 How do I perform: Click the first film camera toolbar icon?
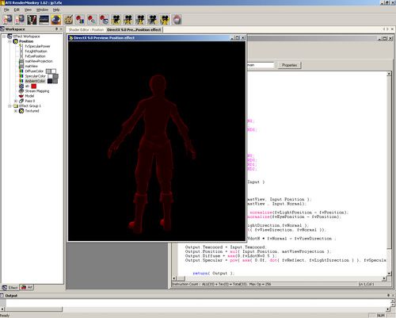coord(116,20)
